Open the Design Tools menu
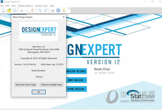Viewport: 162px width, 110px height. pyautogui.click(x=41, y=6)
